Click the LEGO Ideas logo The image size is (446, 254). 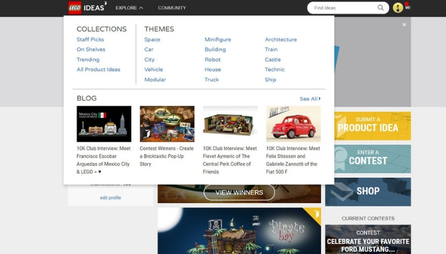click(87, 8)
